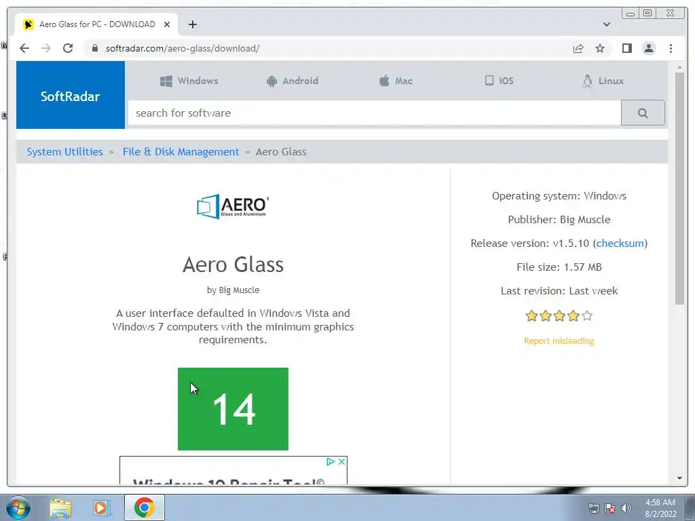Open the Android software category
Viewport: 695px width, 521px height.
click(293, 81)
